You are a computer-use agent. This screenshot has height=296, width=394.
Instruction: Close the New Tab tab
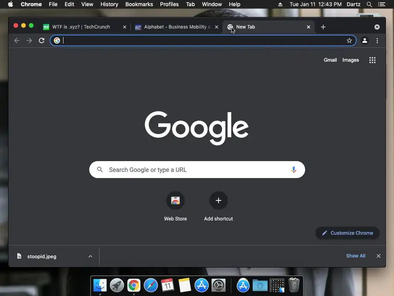click(309, 27)
